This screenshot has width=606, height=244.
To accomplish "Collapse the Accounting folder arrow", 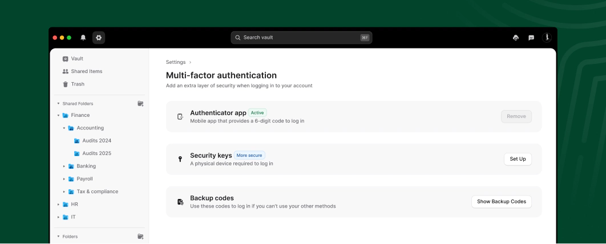I will (x=64, y=128).
